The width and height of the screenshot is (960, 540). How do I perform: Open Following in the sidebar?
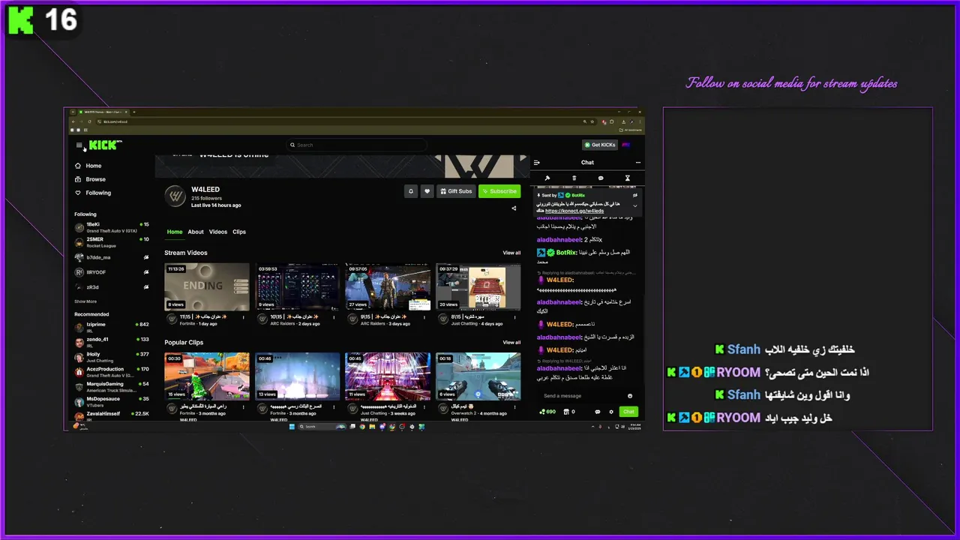92,193
